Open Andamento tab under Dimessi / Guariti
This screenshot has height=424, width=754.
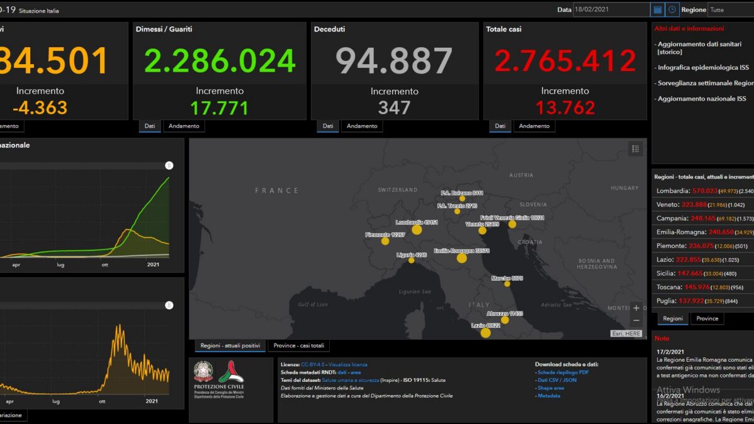[x=185, y=126]
